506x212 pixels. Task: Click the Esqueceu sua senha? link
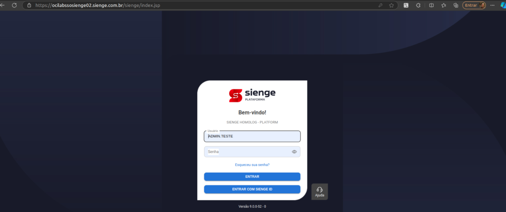tap(252, 165)
